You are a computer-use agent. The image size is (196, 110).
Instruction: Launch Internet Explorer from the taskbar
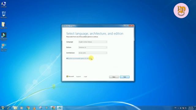[x=9, y=108]
